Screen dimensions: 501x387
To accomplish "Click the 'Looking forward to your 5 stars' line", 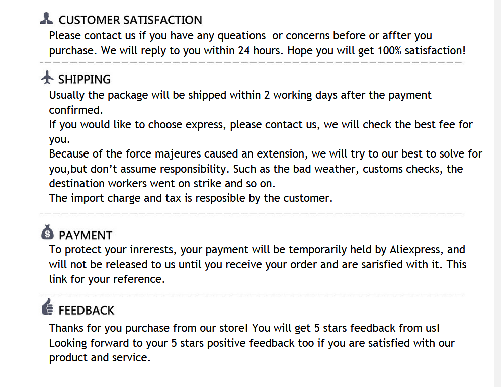I will 252,343.
